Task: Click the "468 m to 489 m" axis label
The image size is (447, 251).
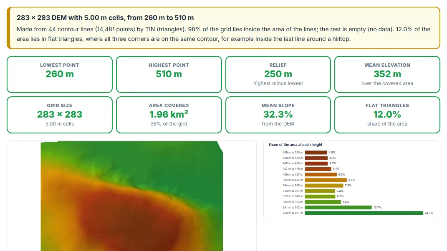Action: tap(293, 158)
